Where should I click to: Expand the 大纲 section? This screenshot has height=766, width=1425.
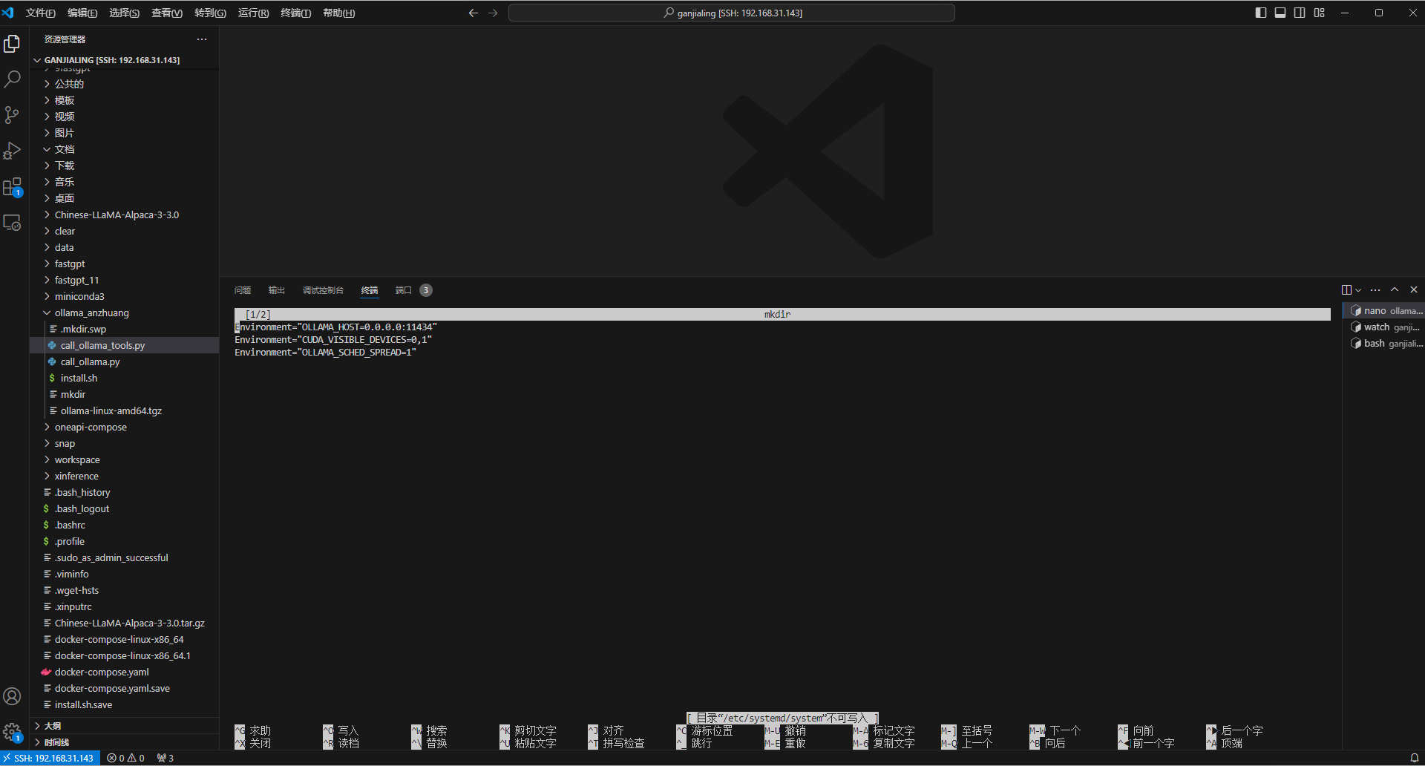124,726
